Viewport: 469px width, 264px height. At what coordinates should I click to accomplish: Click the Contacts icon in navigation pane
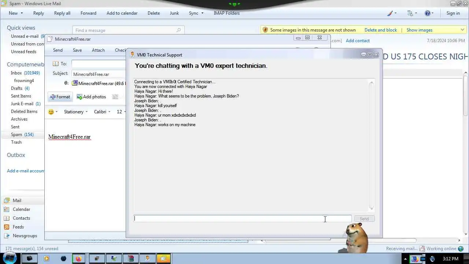click(x=6, y=218)
